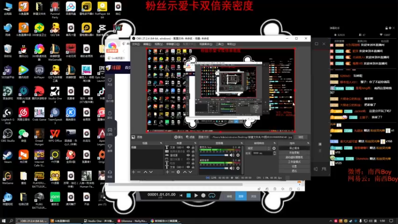Open scene transition type dropdown
This screenshot has width=398, height=224.
[258, 148]
